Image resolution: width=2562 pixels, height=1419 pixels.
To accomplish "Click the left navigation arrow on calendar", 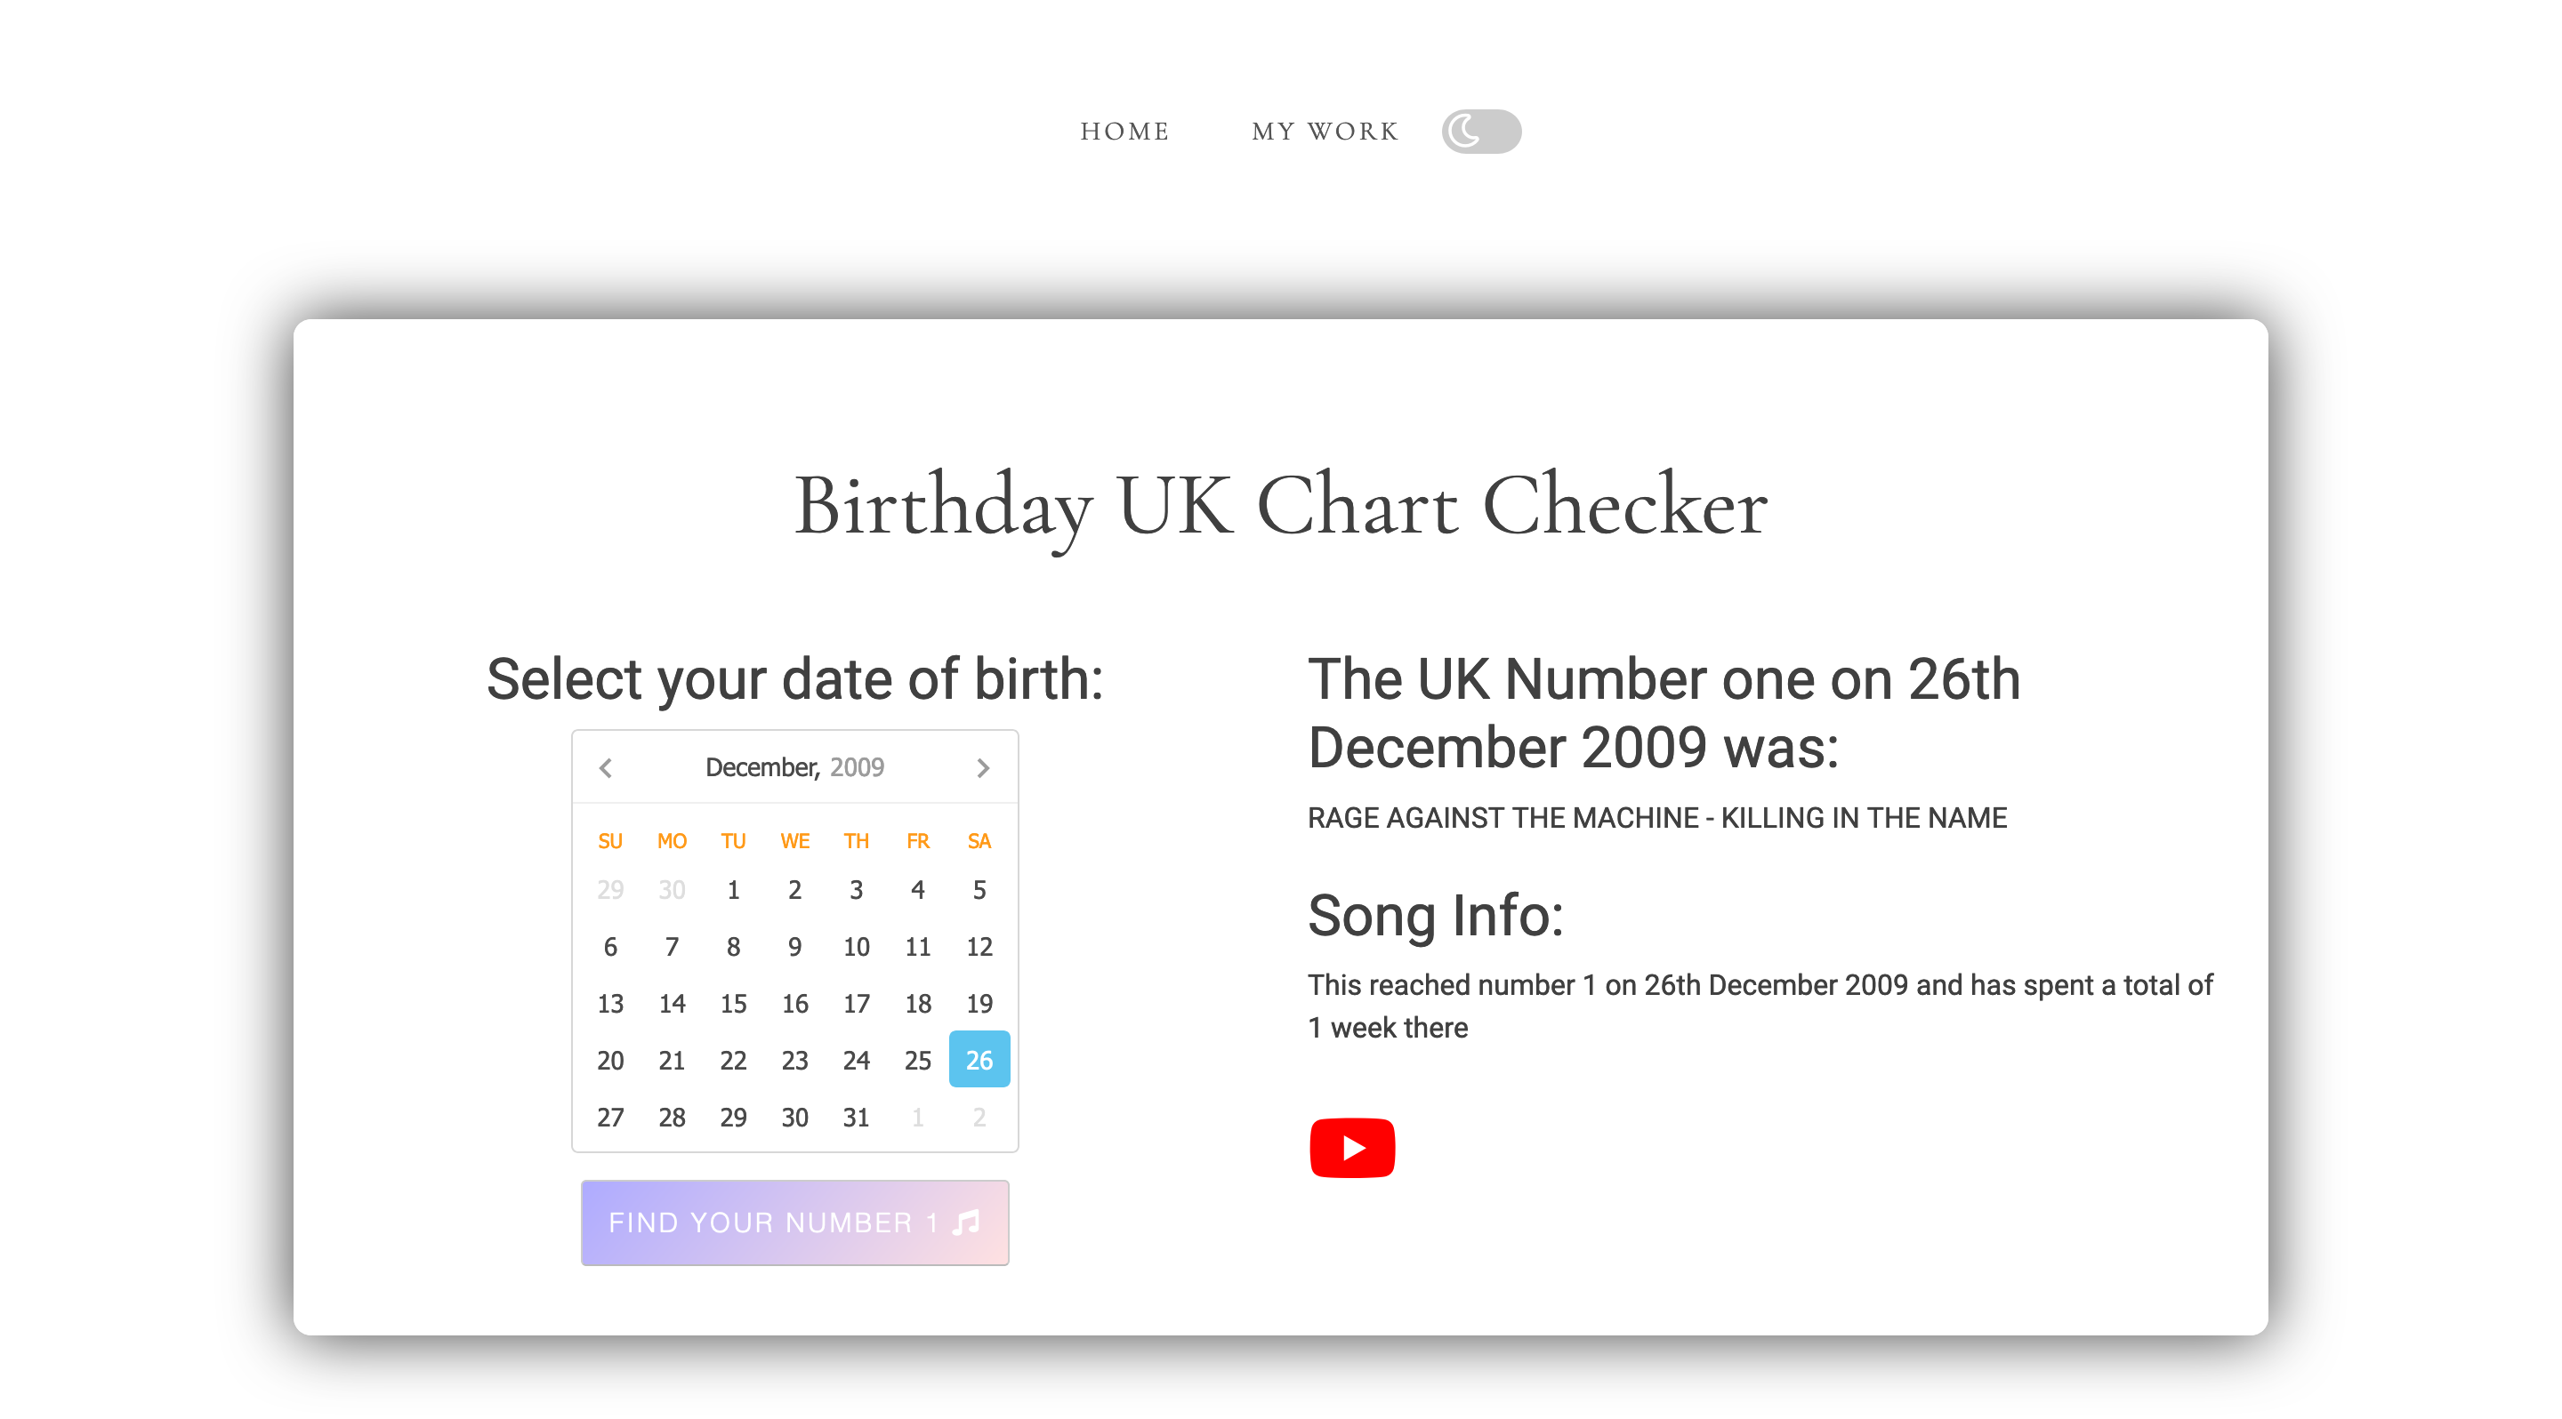I will [x=605, y=767].
